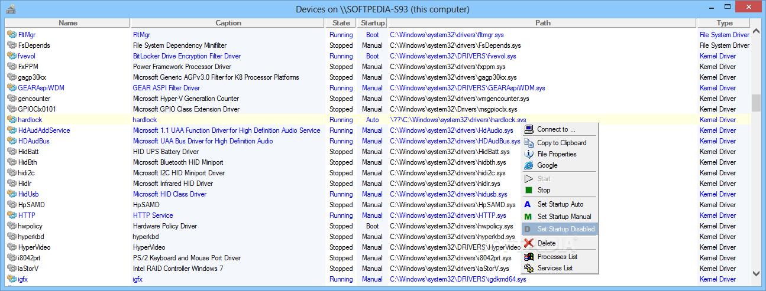Click the blue A startup auto icon

point(528,204)
